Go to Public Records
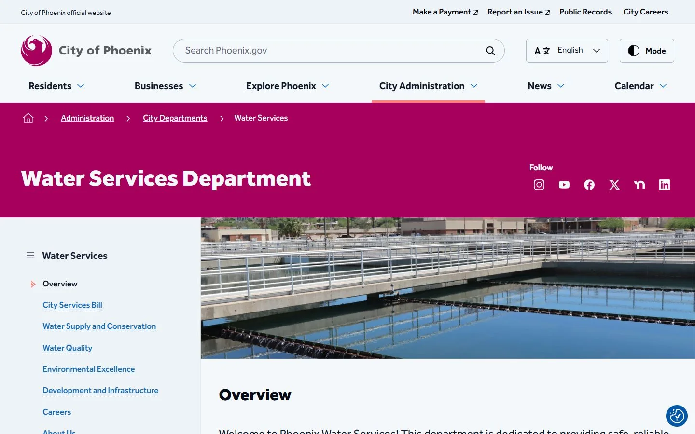The width and height of the screenshot is (695, 434). point(585,12)
